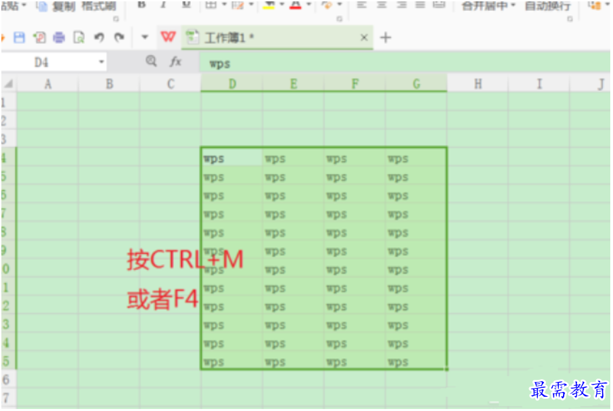Click empty cell A1
This screenshot has width=613, height=411.
[47, 102]
